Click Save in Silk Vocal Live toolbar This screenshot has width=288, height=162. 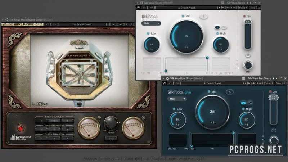tap(278, 83)
